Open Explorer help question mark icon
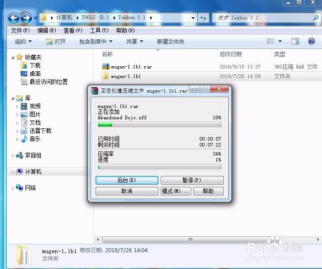Screen dimensions: 322x269 point(312,41)
